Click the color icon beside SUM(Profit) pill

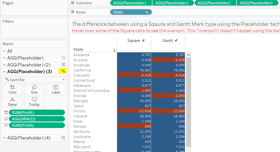[x=6, y=112]
